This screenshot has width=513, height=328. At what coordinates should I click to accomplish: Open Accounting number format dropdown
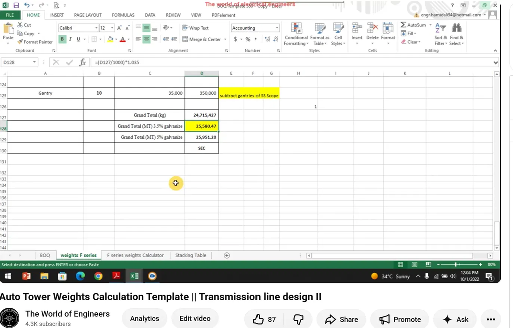tap(277, 28)
